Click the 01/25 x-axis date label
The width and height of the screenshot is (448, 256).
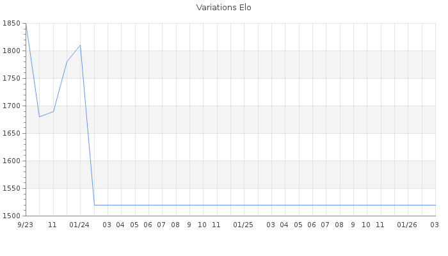pyautogui.click(x=243, y=225)
